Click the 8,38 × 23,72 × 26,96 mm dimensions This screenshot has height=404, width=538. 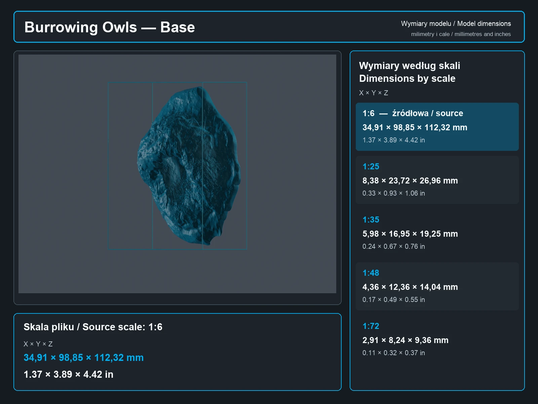pos(410,181)
